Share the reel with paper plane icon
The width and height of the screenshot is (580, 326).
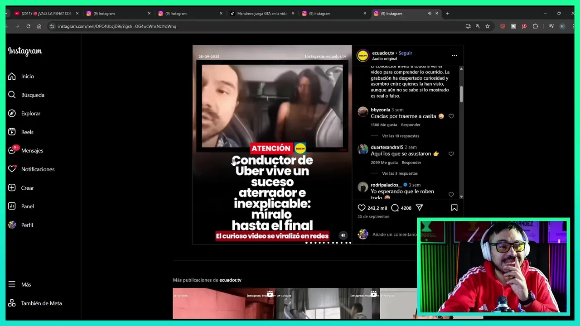(x=420, y=208)
